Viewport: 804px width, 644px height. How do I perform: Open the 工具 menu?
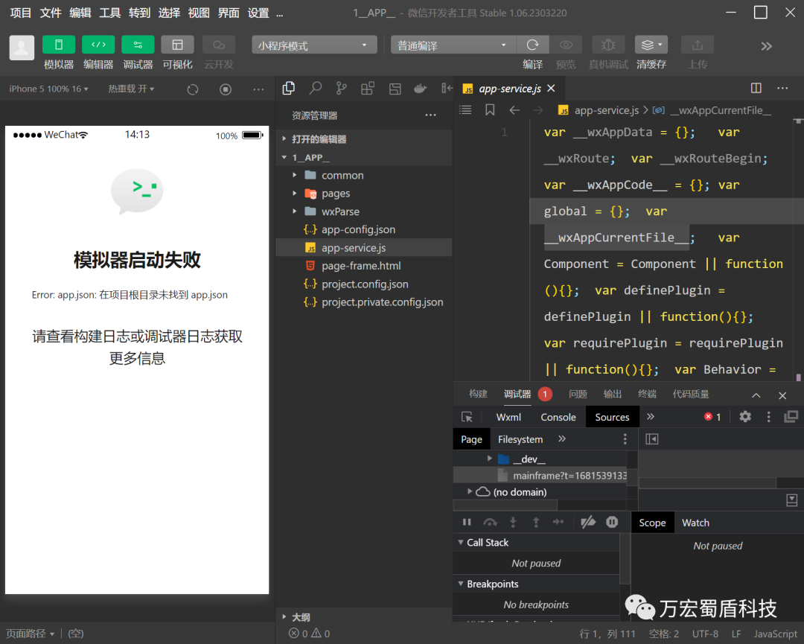coord(109,13)
